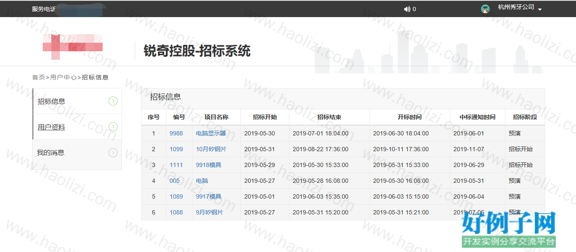Screen dimensions: 576x252
Task: Click the end time 2019-07-01 18:04:00
Action: pos(320,133)
